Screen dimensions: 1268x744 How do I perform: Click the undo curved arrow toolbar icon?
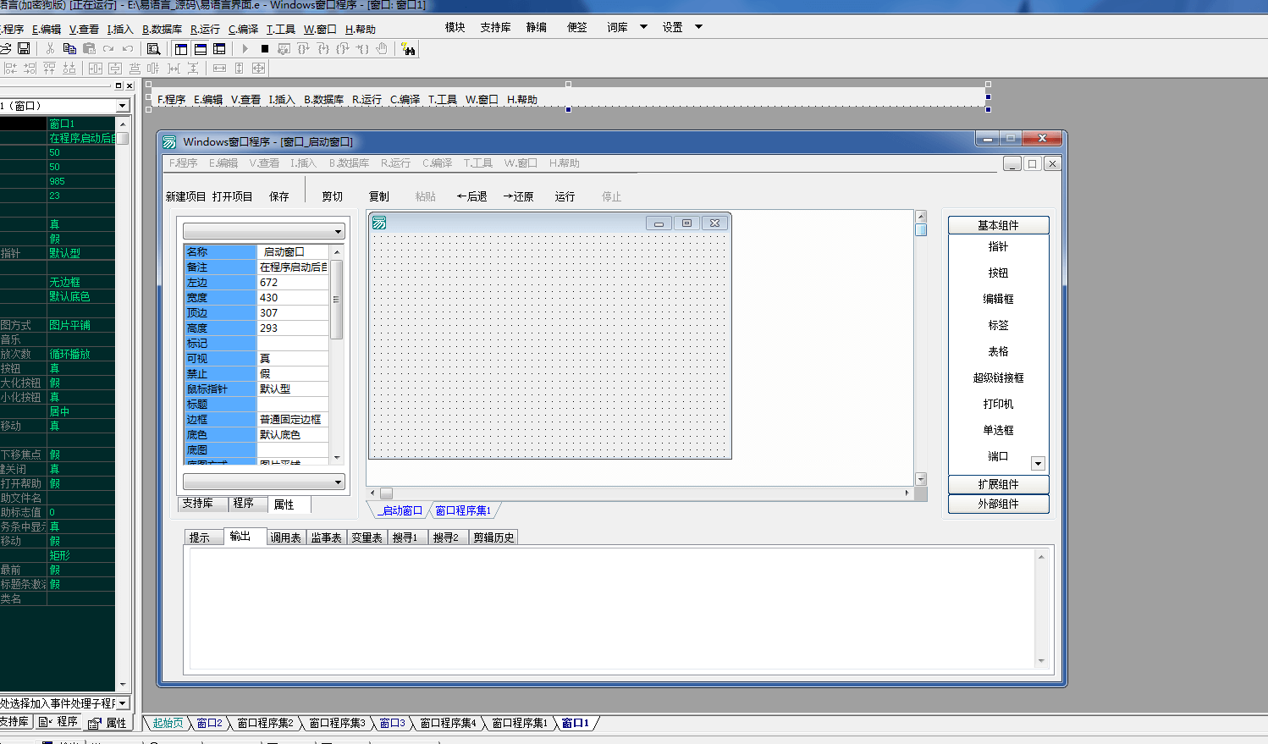[128, 49]
